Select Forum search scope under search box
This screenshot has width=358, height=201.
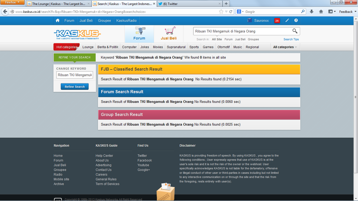click(x=229, y=39)
